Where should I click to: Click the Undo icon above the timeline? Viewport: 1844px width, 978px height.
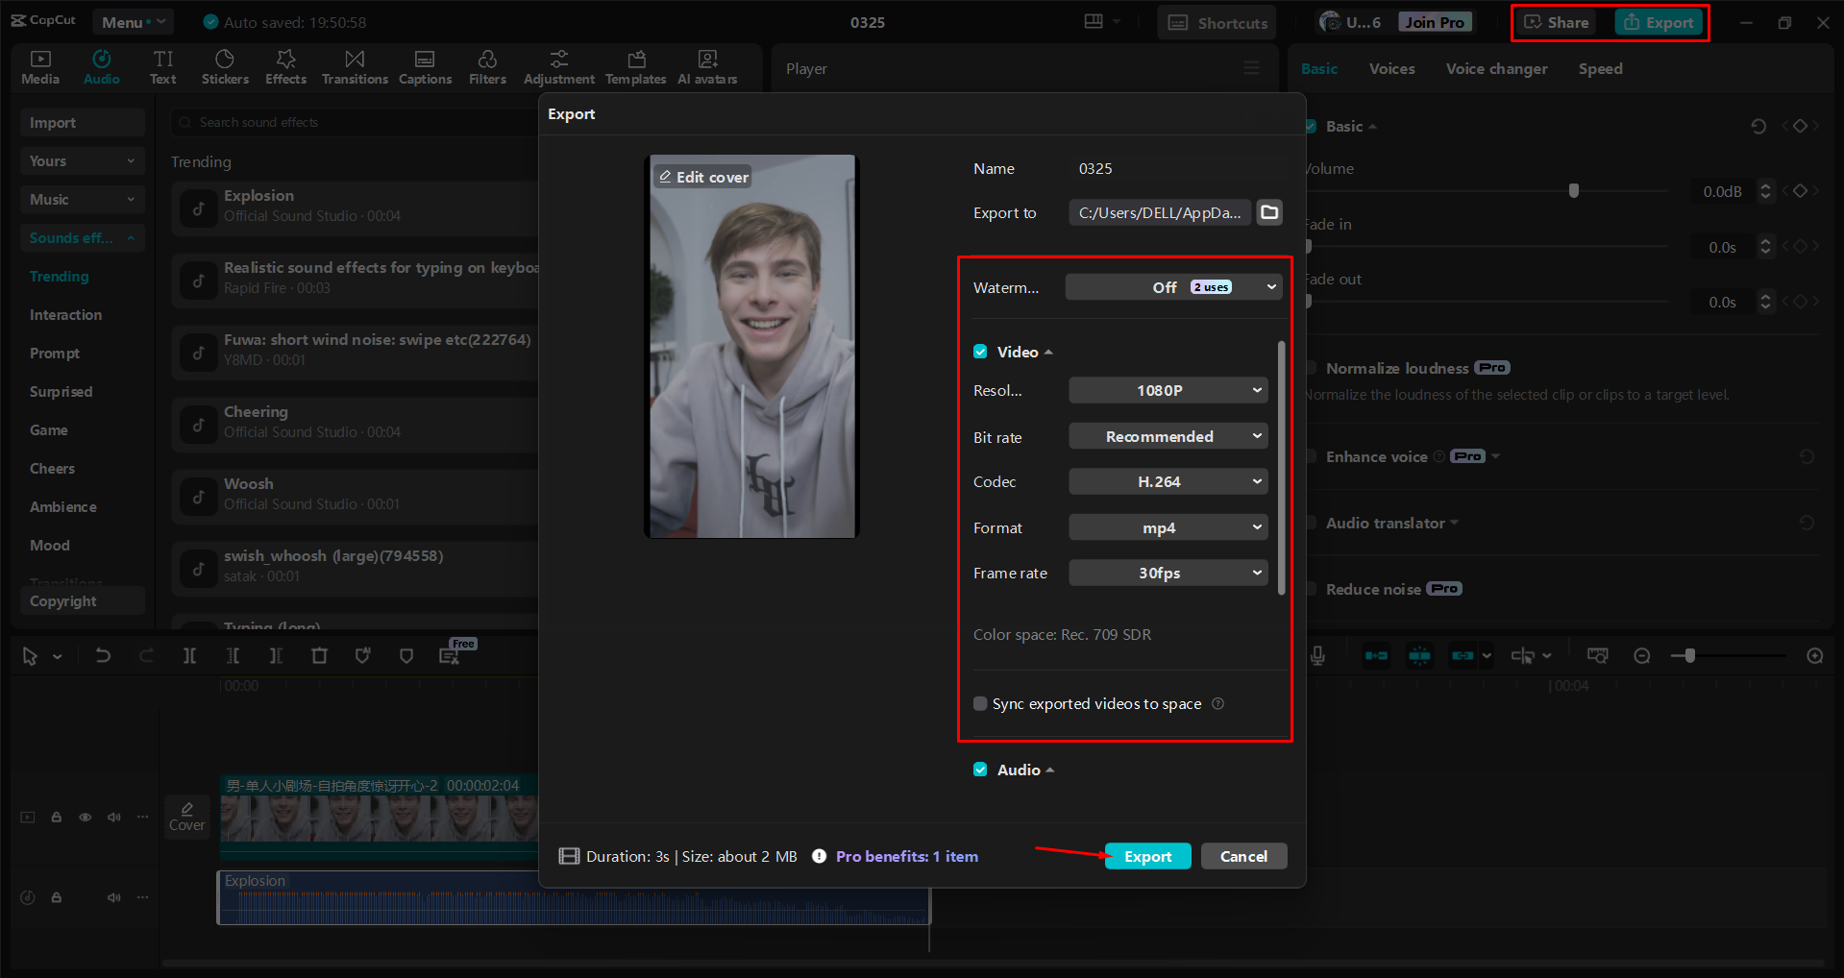click(103, 655)
